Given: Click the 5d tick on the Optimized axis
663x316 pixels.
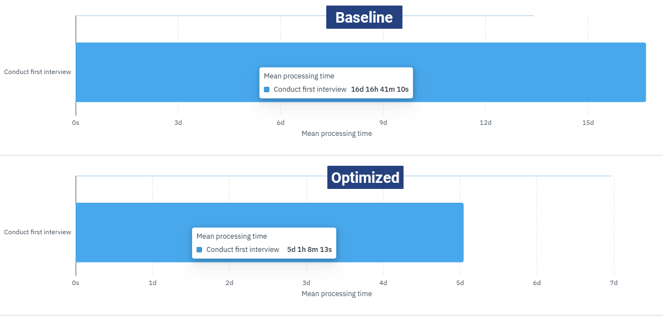Looking at the screenshot, I should click(x=460, y=283).
